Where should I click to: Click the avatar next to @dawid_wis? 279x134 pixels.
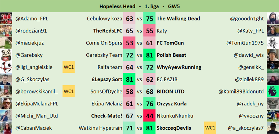(273, 55)
